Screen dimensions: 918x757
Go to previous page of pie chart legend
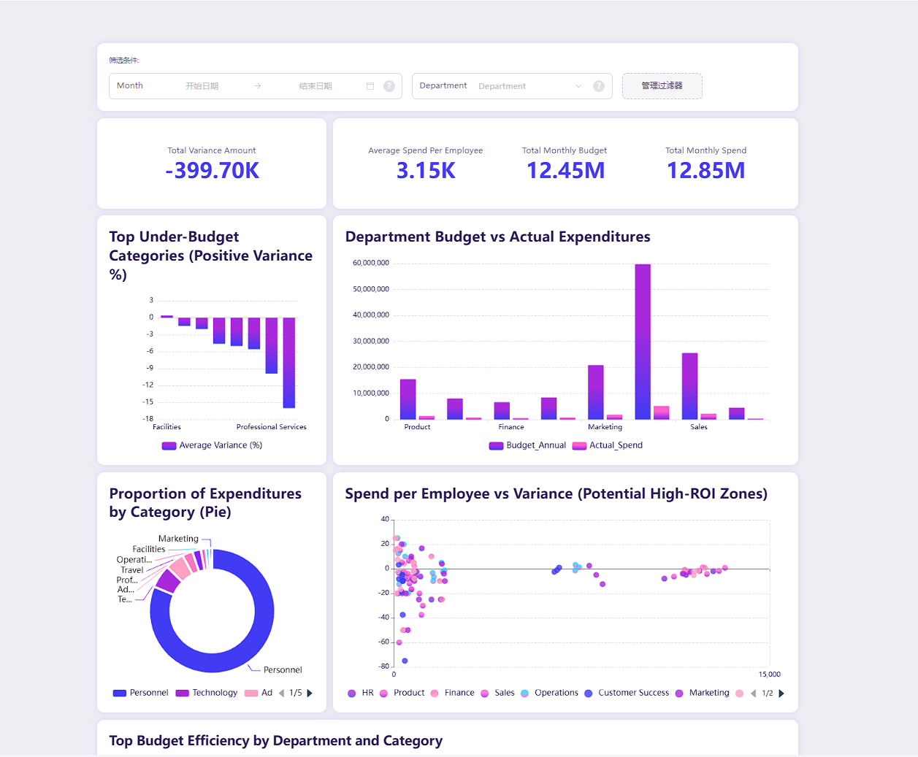(x=282, y=693)
